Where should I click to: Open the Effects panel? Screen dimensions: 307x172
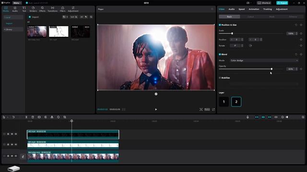[42, 9]
